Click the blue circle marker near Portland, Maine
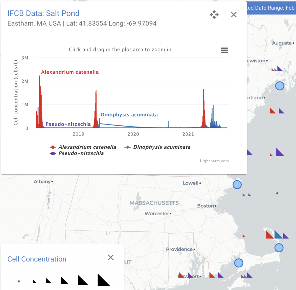 [280, 85]
